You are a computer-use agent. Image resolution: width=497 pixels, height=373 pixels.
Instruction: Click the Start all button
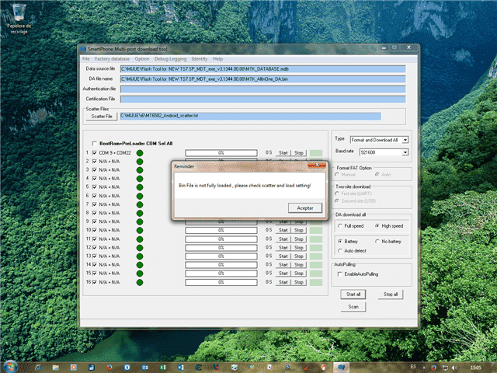tap(353, 295)
